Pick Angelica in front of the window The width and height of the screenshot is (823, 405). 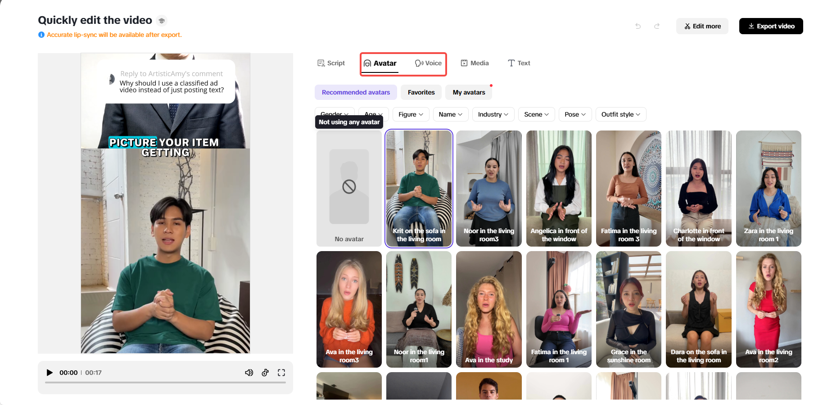coord(559,189)
